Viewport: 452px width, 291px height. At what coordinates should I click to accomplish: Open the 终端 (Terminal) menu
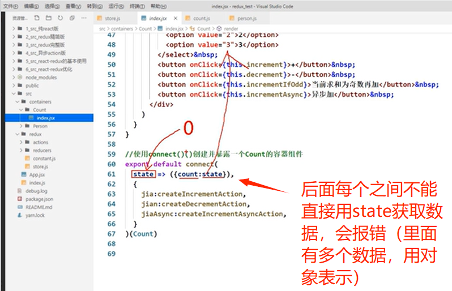coord(137,6)
